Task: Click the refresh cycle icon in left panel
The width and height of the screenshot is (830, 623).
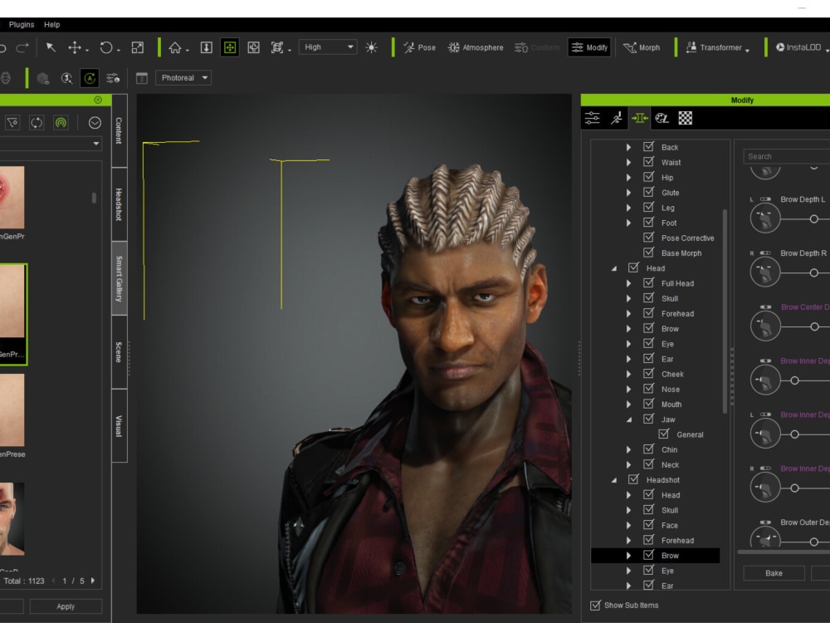Action: point(37,123)
